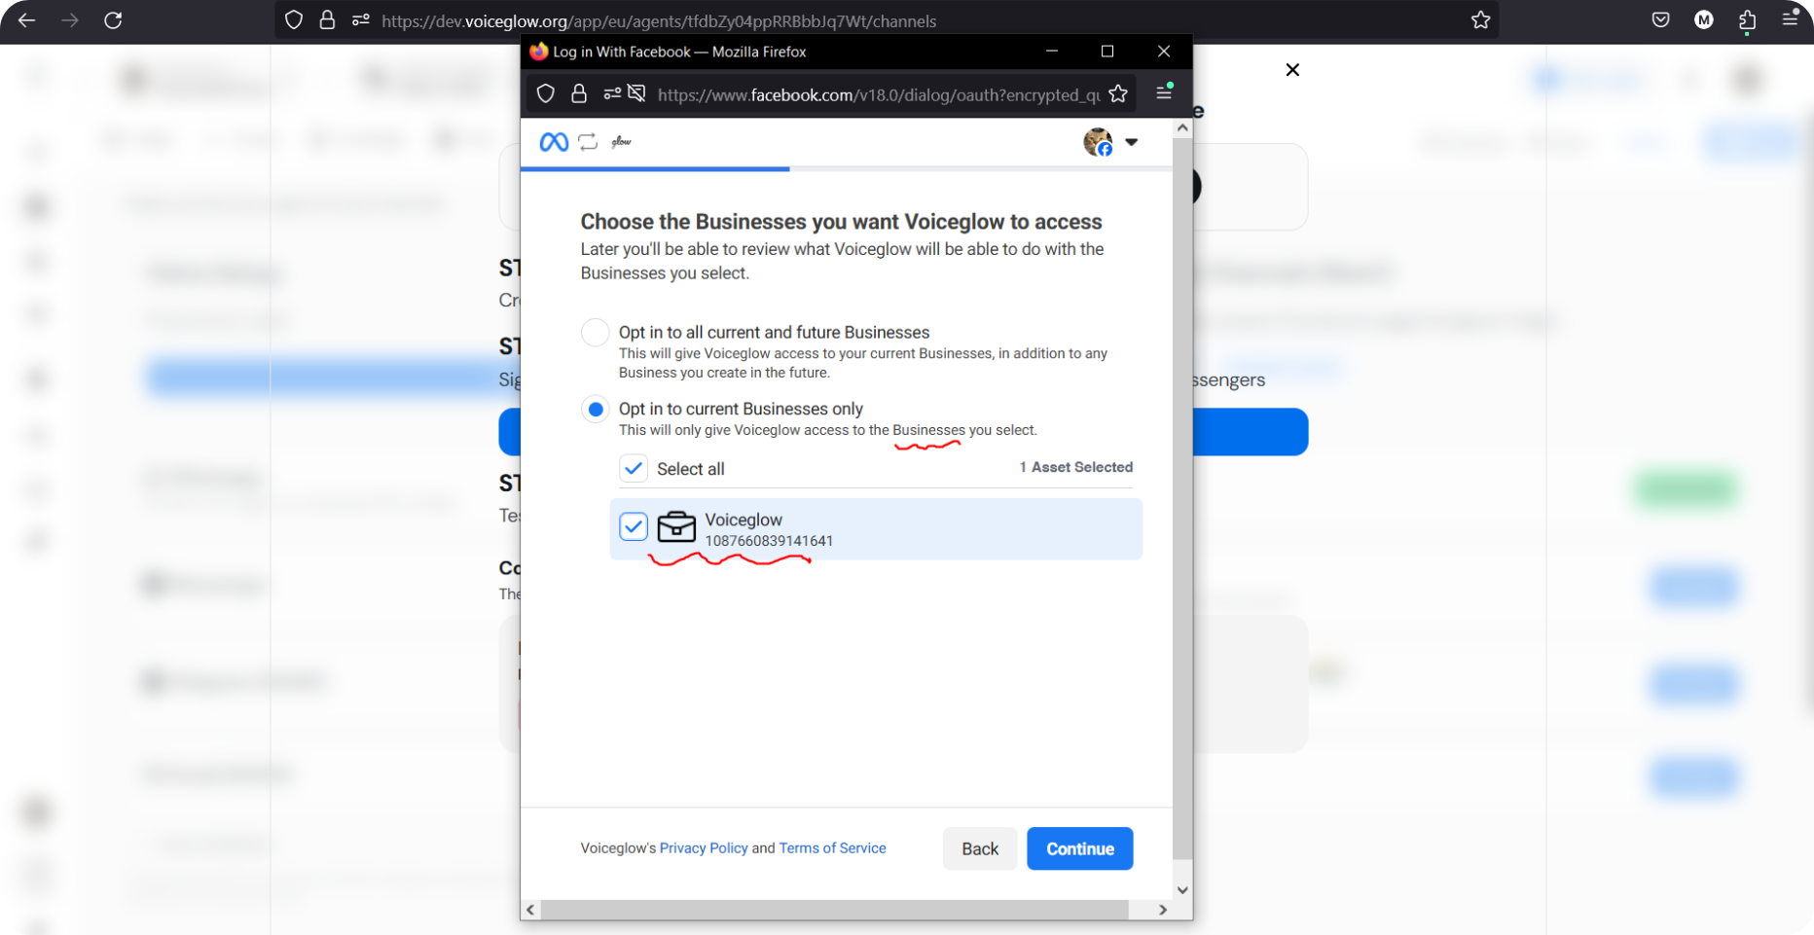Image resolution: width=1814 pixels, height=935 pixels.
Task: Click the exchange arrows icon next to Meta logo
Action: tap(588, 142)
